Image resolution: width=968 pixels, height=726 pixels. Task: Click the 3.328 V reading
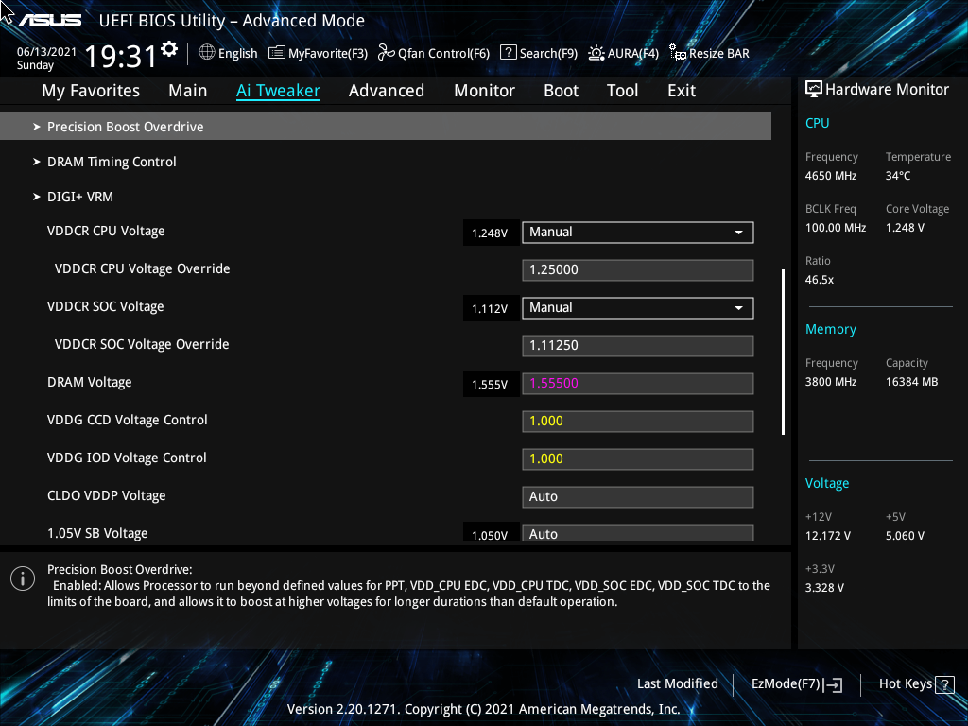pos(824,588)
